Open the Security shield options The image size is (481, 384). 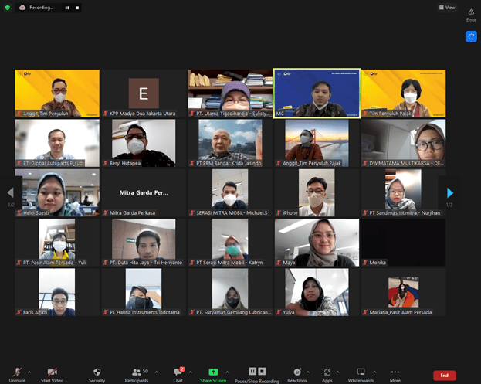click(x=97, y=372)
